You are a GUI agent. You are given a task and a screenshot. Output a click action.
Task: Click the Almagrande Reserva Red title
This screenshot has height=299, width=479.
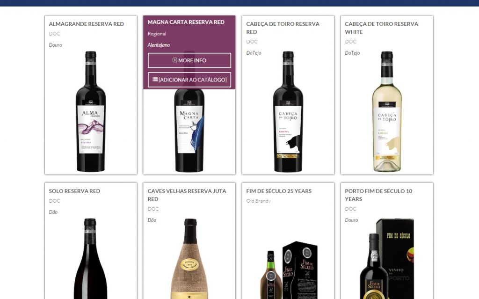[87, 24]
